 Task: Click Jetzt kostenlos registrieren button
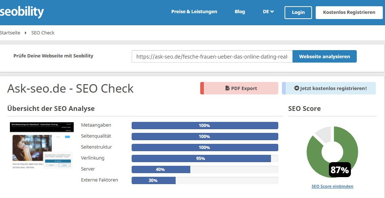329,88
